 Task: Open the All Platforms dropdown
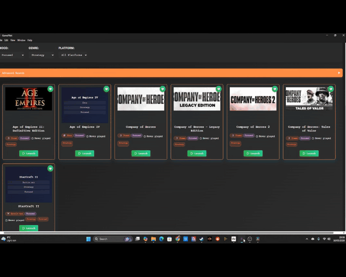(x=74, y=55)
